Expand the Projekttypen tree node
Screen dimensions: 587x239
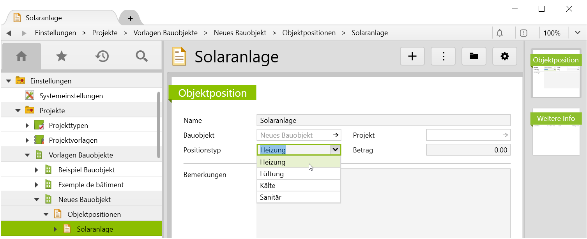(x=27, y=126)
